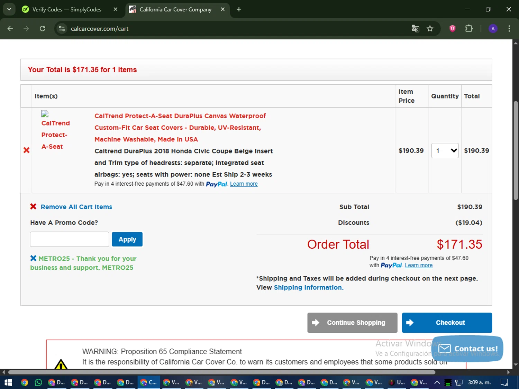Open the Extensions puzzle icon
519x389 pixels.
click(469, 28)
